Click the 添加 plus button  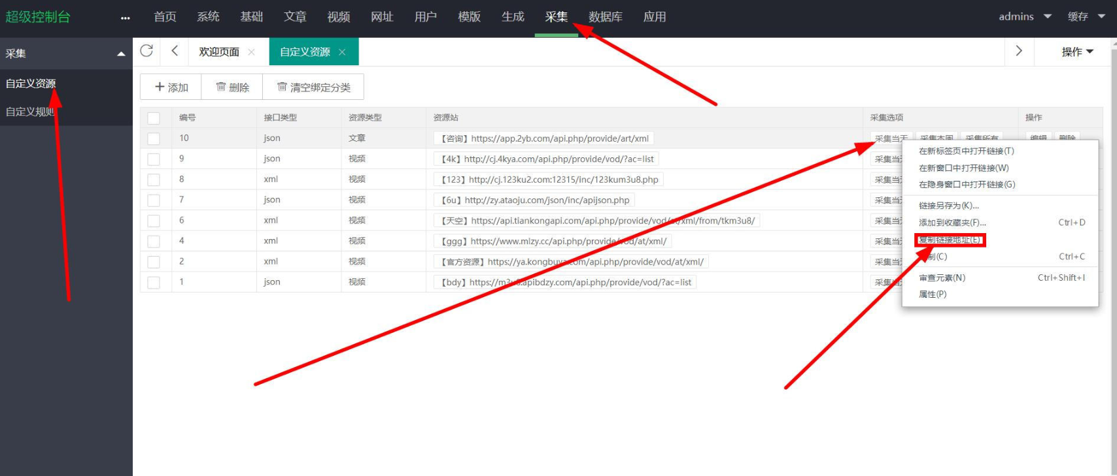tap(171, 87)
